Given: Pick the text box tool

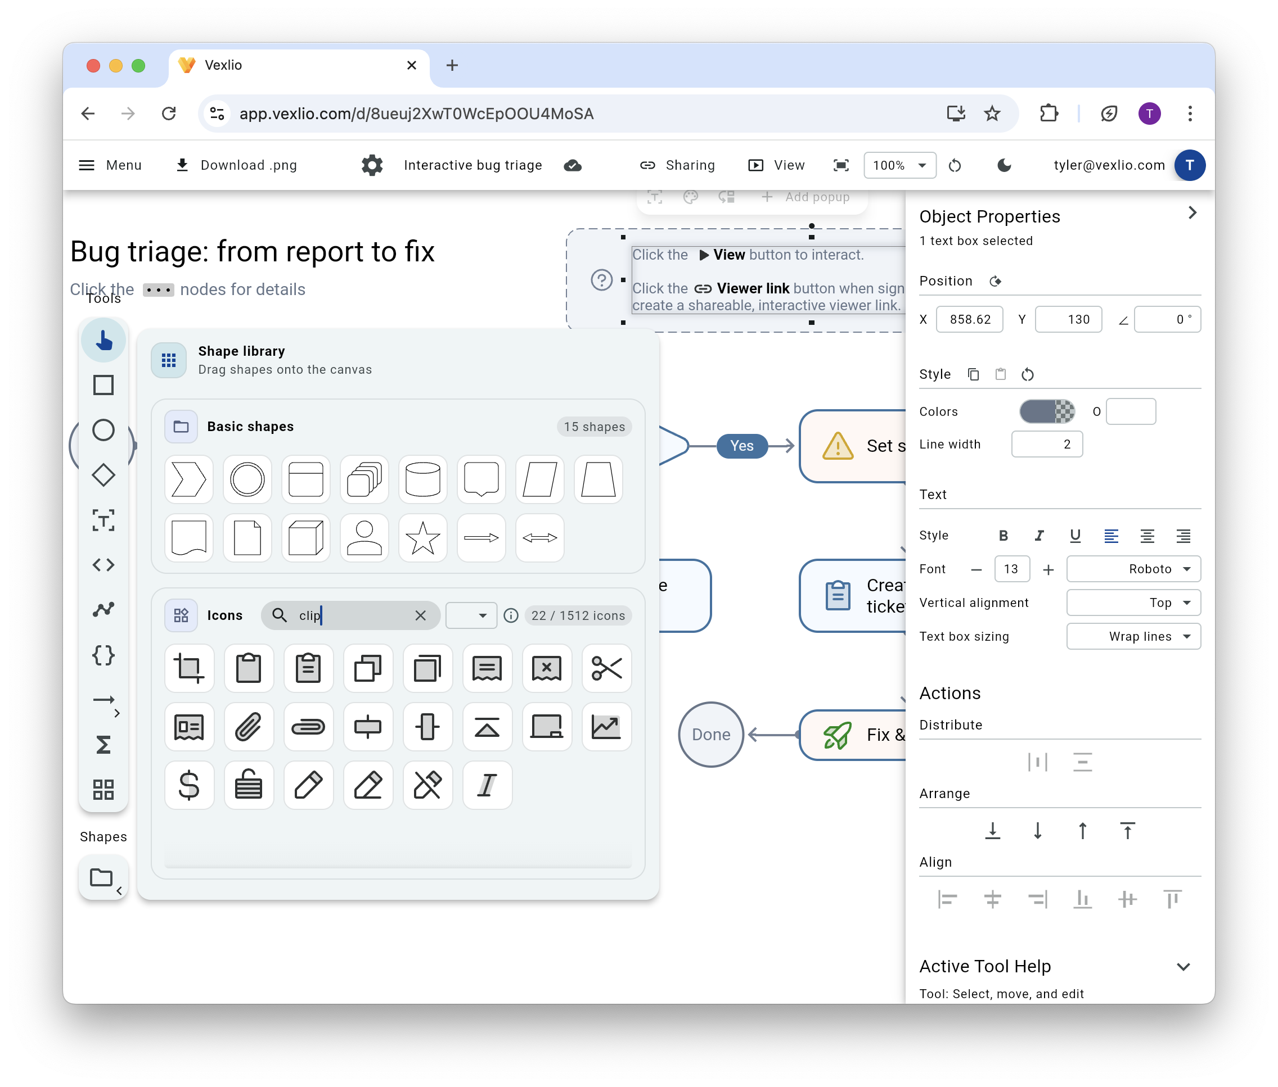Looking at the screenshot, I should point(103,520).
